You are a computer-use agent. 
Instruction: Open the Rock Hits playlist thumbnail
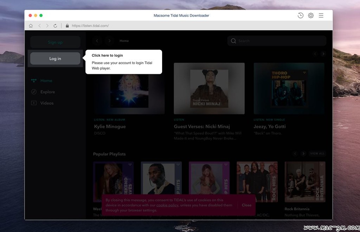point(257,182)
